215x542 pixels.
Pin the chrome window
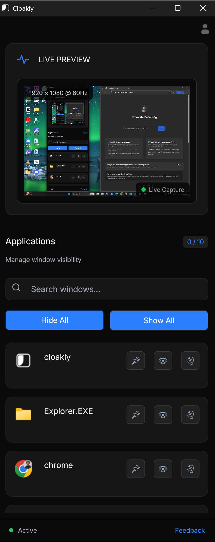click(136, 469)
